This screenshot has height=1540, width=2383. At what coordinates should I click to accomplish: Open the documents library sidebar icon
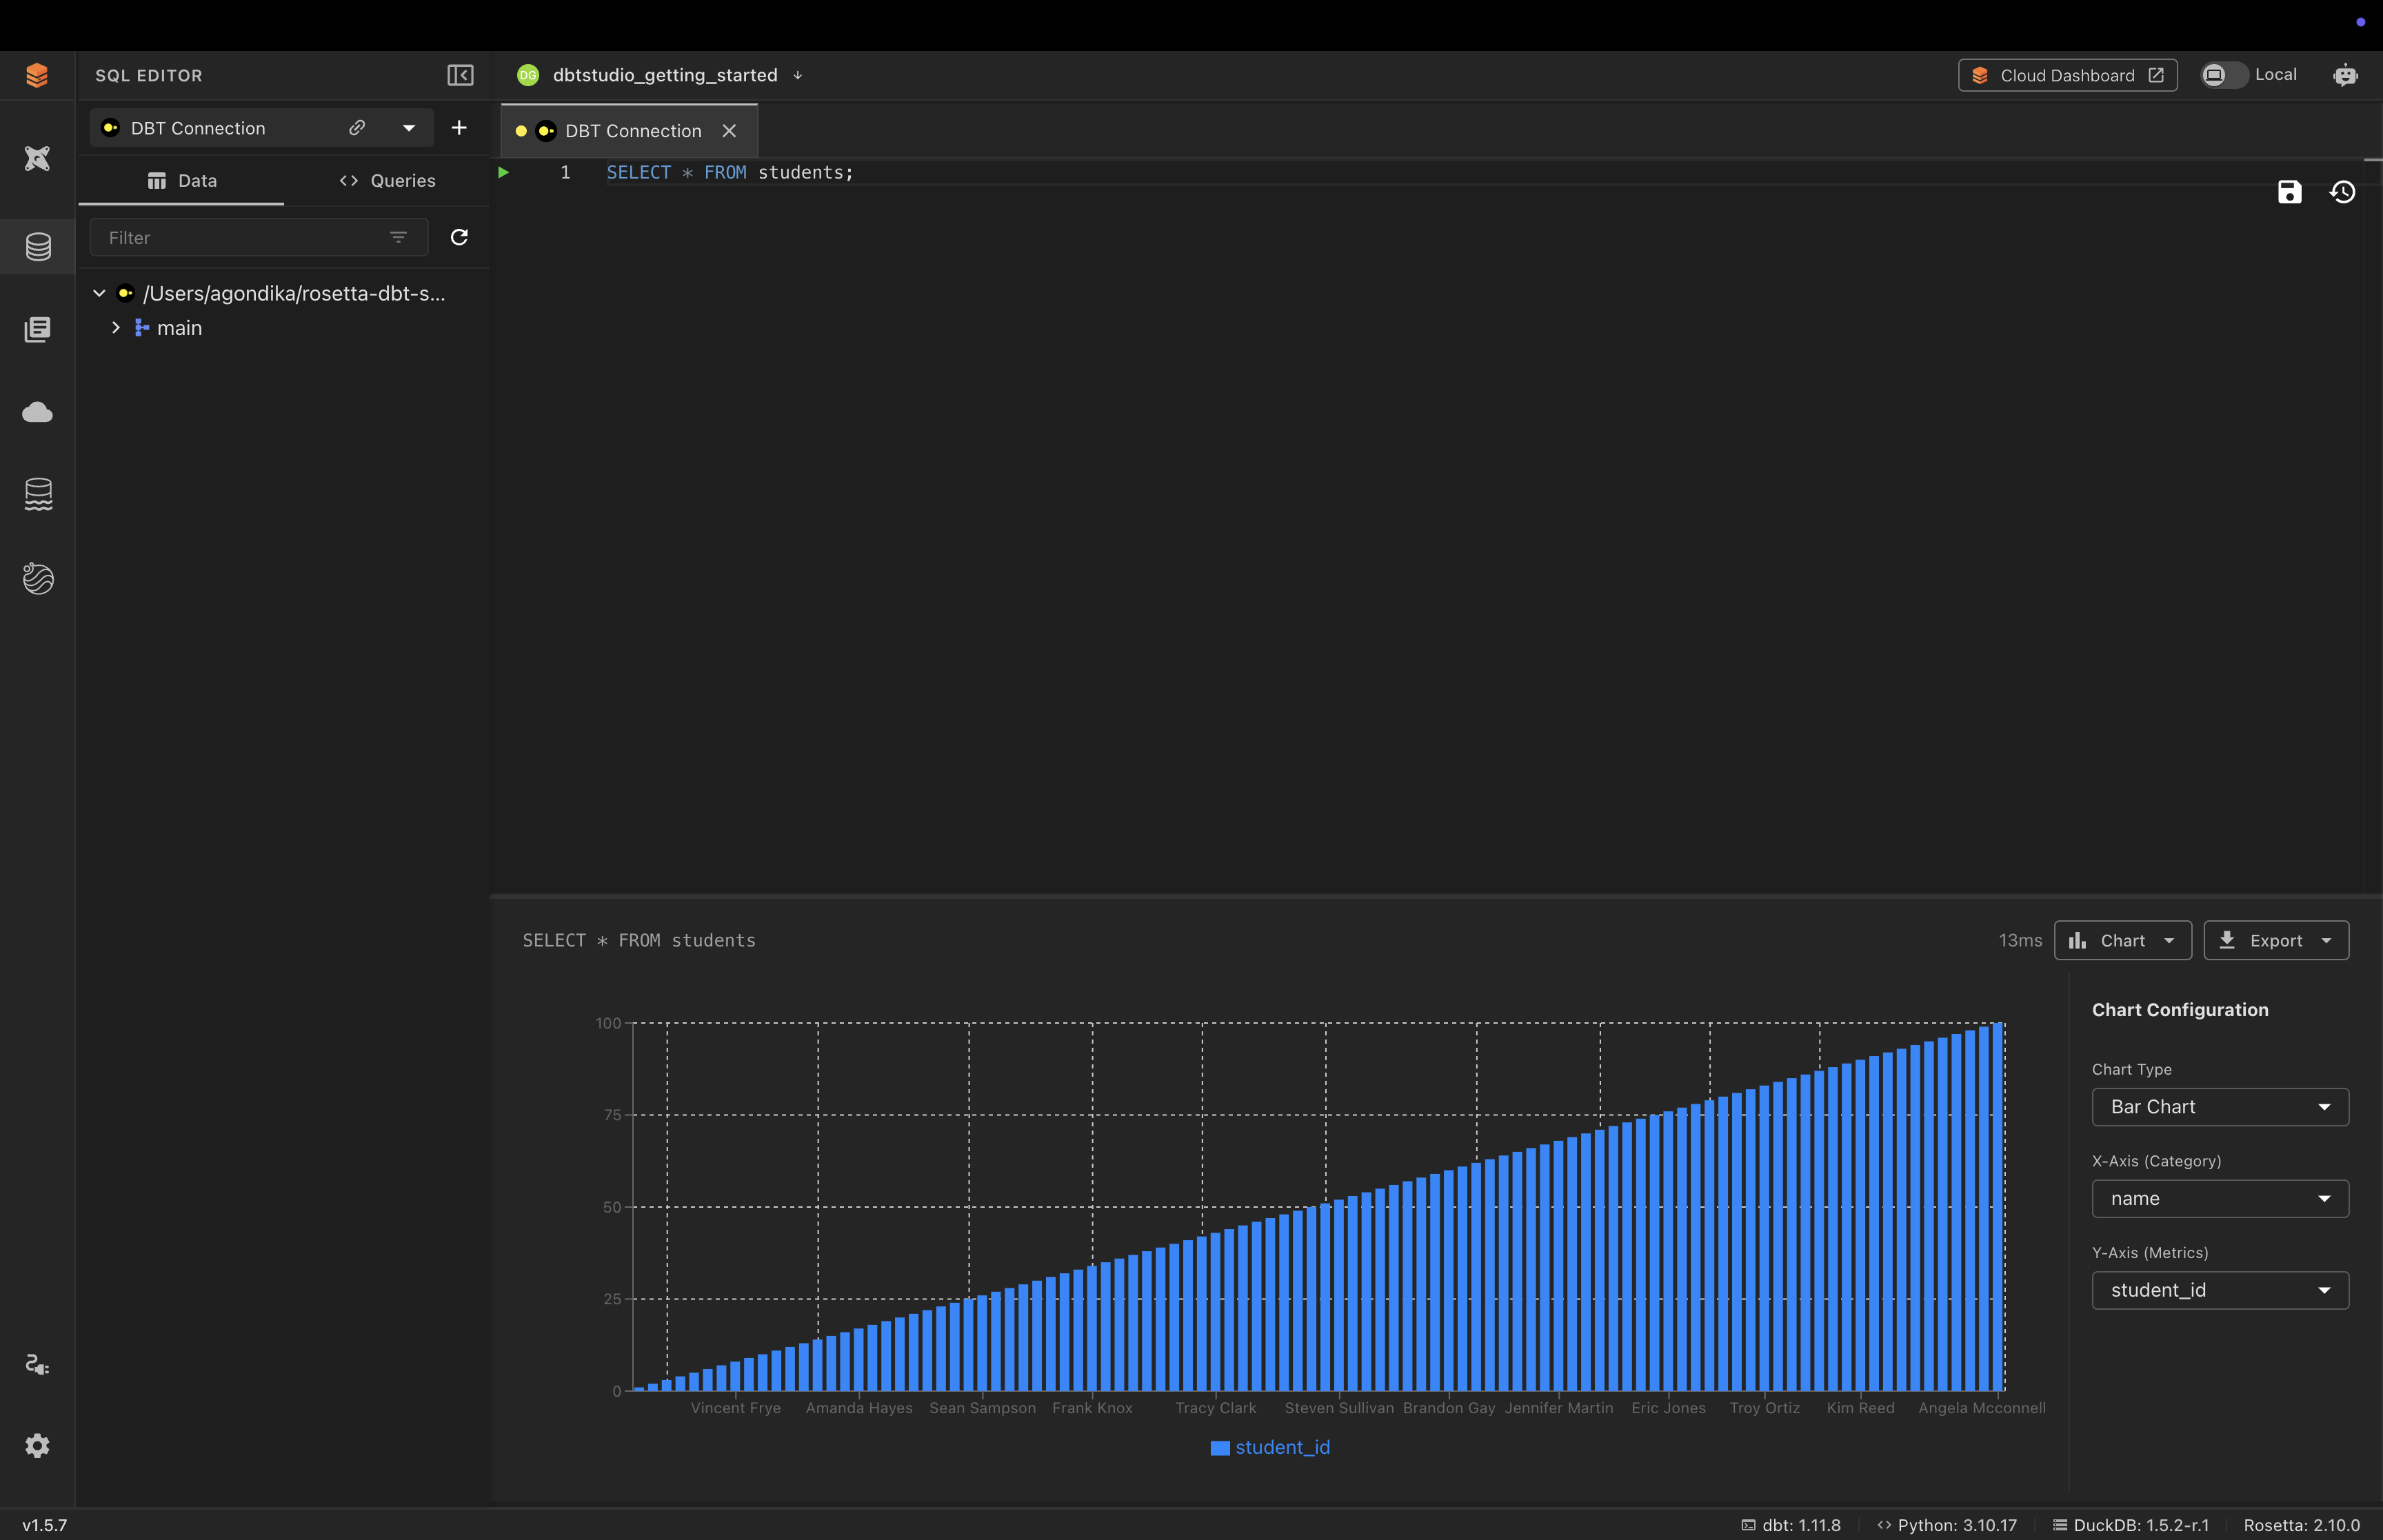37,329
